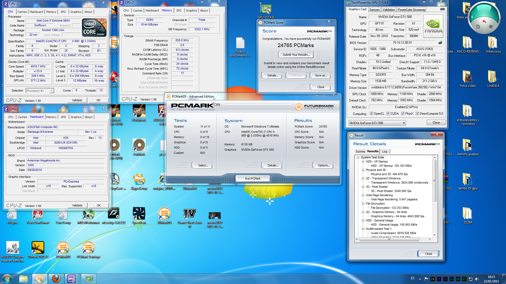Launch the PCMark Vantage desktop shortcut
The width and height of the screenshot is (506, 284).
89,250
